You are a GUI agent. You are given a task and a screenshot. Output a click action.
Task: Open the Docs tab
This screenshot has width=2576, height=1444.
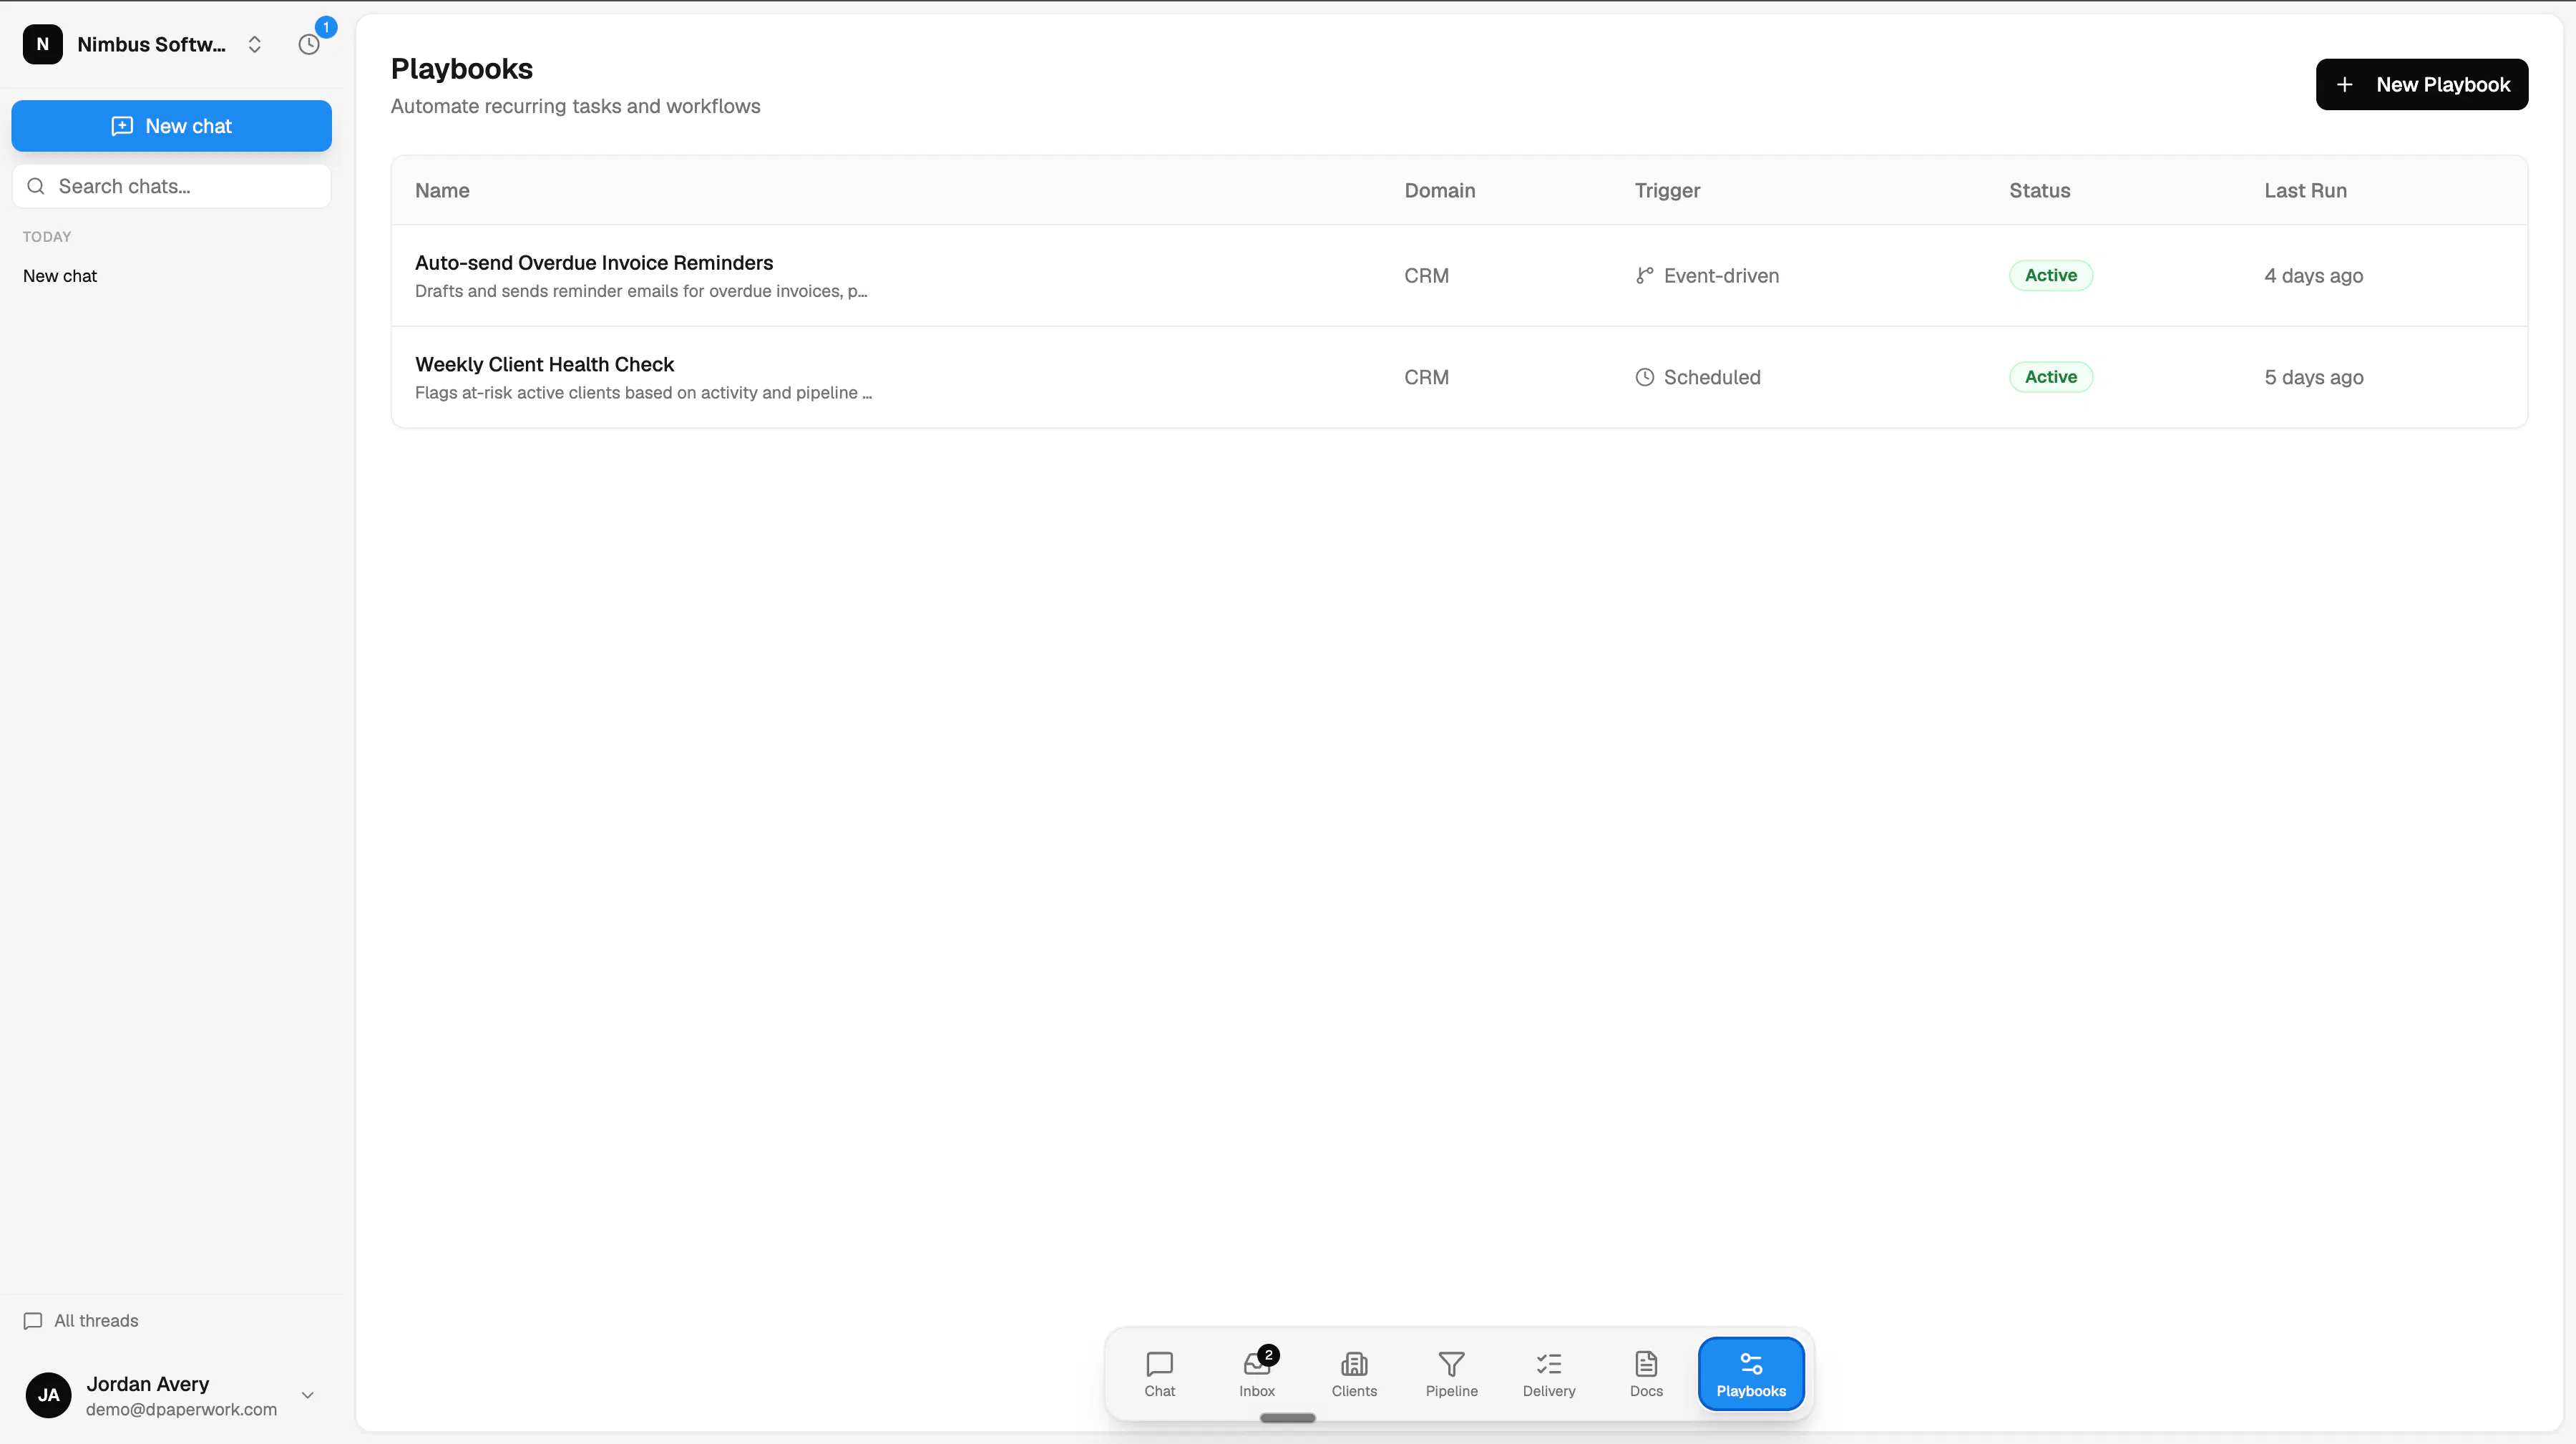tap(1646, 1374)
